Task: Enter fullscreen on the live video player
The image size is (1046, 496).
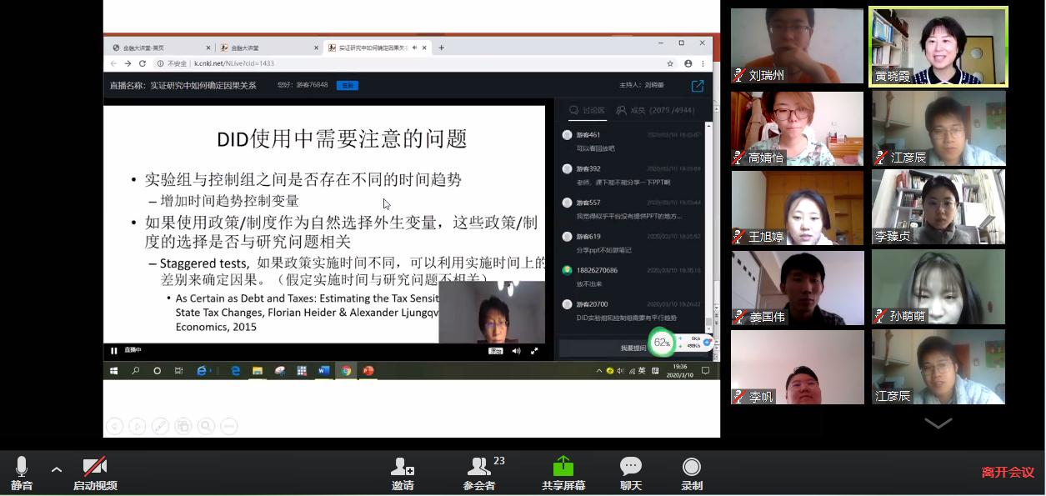Action: 534,351
